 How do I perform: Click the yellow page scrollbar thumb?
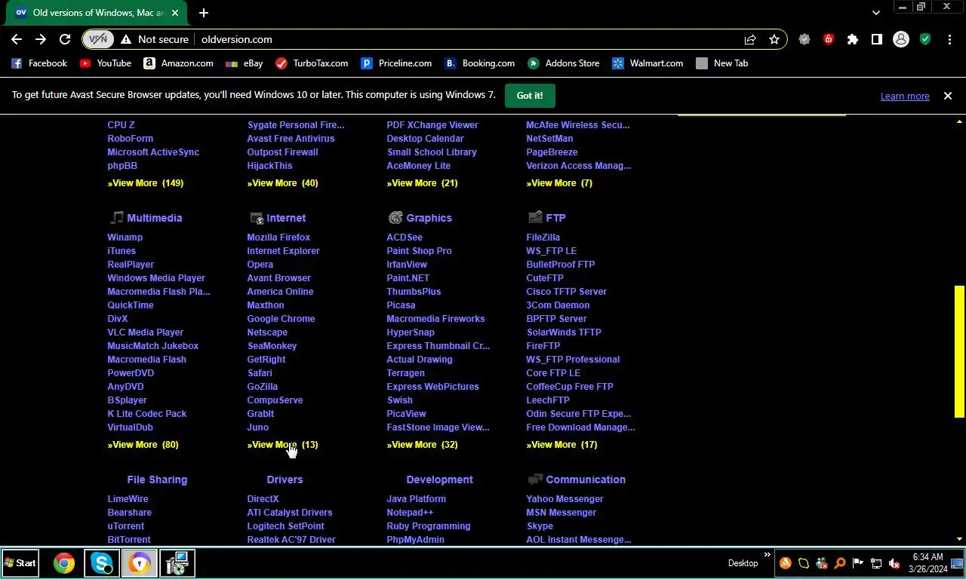pyautogui.click(x=959, y=351)
